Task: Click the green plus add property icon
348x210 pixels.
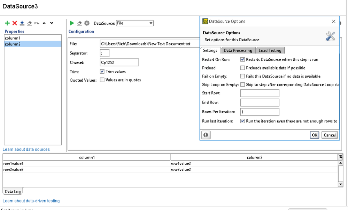Action: click(7, 23)
